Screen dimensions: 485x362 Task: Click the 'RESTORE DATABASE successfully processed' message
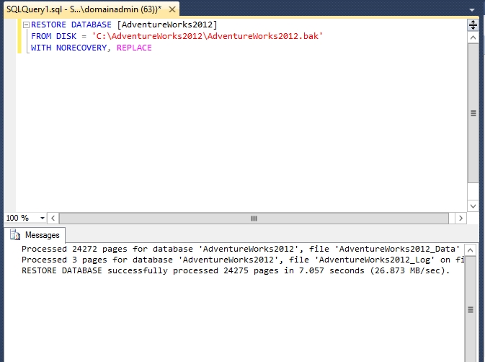click(x=236, y=270)
